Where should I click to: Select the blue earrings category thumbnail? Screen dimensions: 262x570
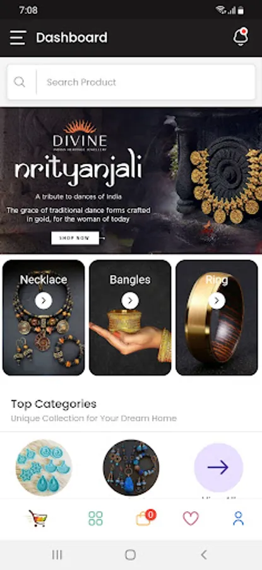(131, 467)
